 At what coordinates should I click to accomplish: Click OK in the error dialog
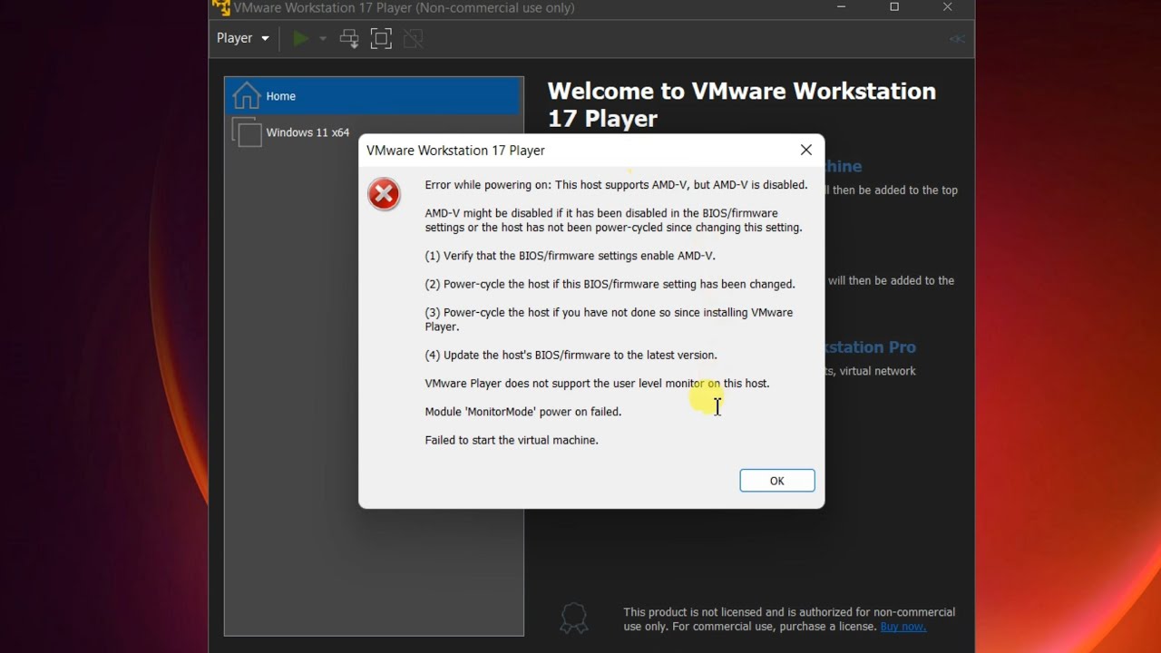pos(776,481)
